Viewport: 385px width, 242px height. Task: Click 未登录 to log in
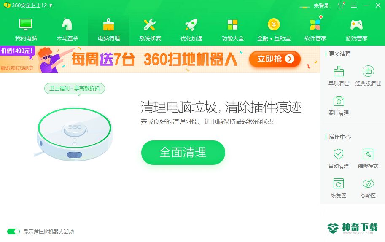(x=321, y=5)
